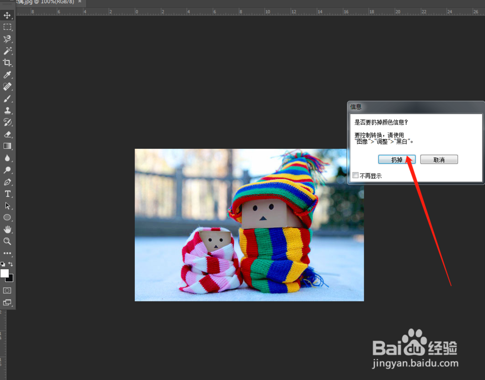Select the Dodge tool
The width and height of the screenshot is (485, 380).
pyautogui.click(x=7, y=170)
